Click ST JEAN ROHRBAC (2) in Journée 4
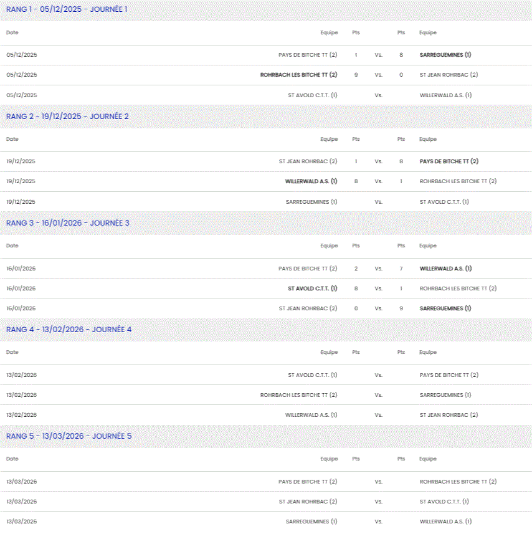 (449, 415)
